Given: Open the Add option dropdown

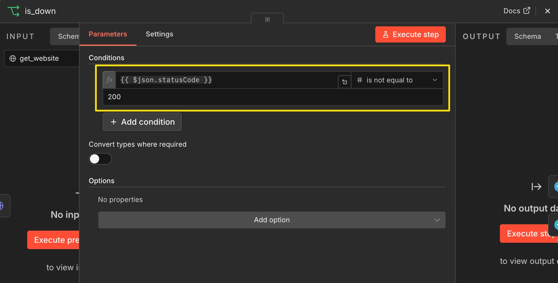Looking at the screenshot, I should click(x=272, y=220).
